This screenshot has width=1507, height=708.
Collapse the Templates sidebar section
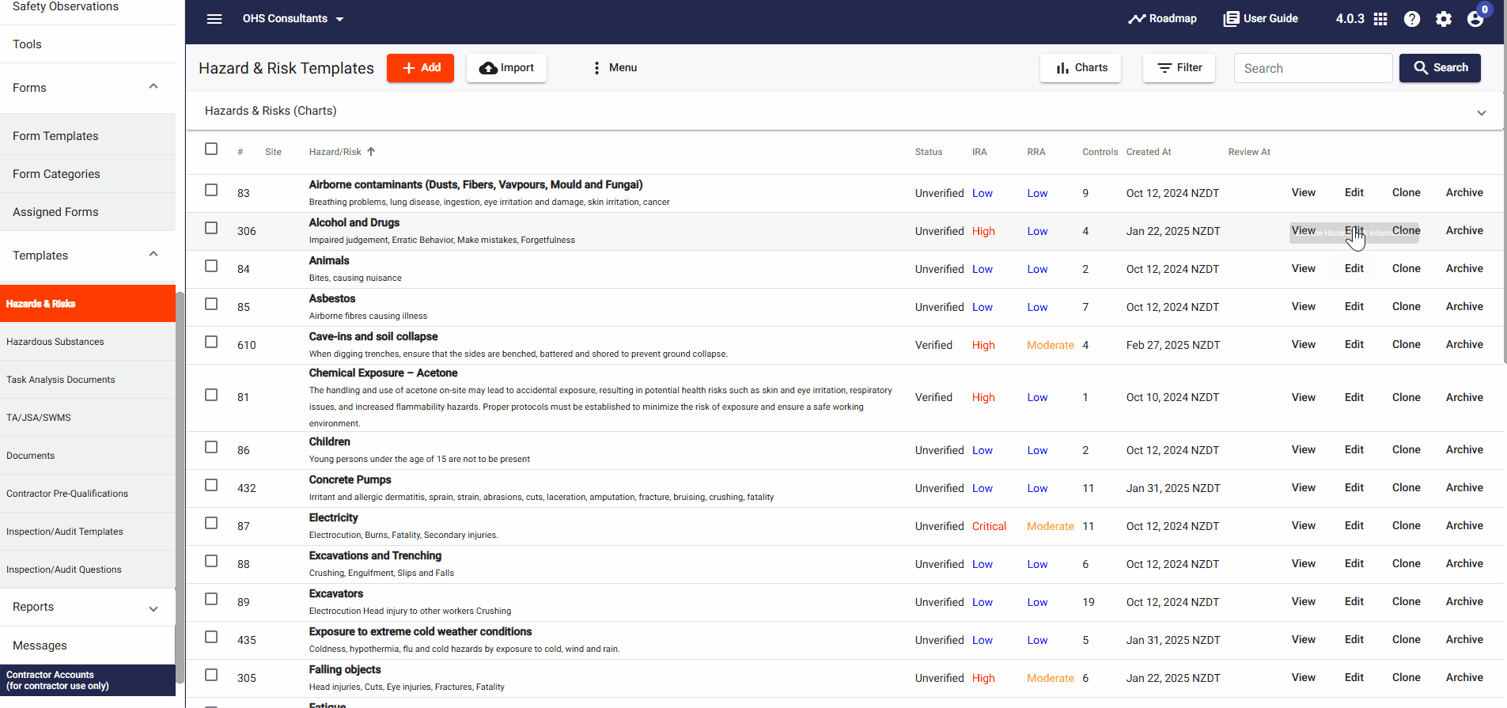tap(153, 254)
